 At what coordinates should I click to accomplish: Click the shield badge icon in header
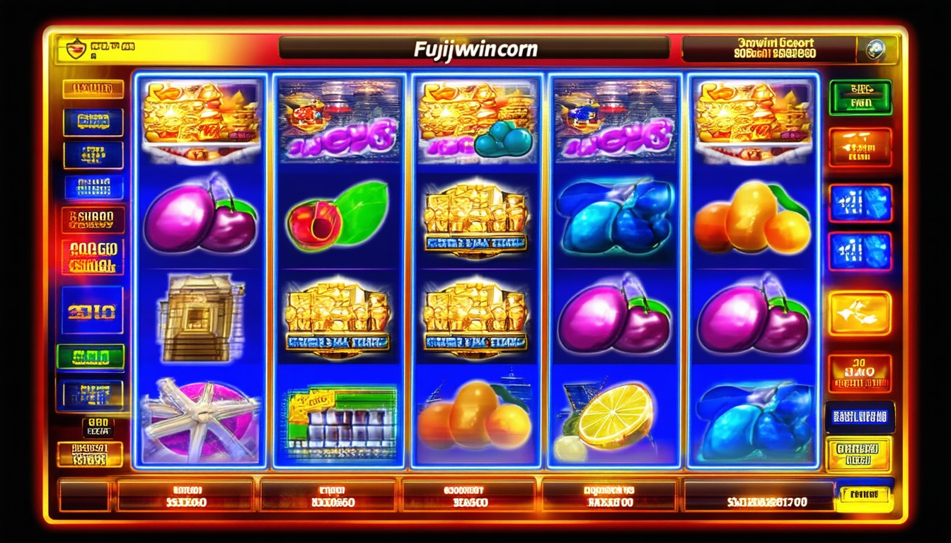click(x=75, y=49)
